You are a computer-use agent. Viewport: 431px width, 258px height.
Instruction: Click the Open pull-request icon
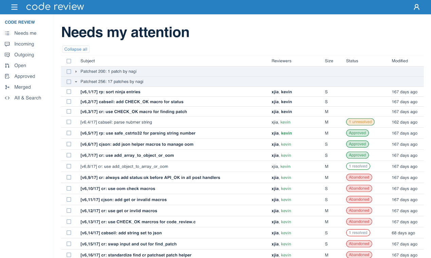coord(7,66)
